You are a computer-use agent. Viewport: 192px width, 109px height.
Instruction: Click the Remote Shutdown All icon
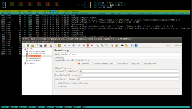[x=106, y=45]
